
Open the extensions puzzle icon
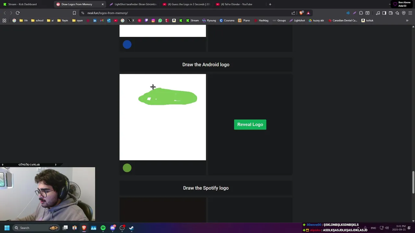361,13
